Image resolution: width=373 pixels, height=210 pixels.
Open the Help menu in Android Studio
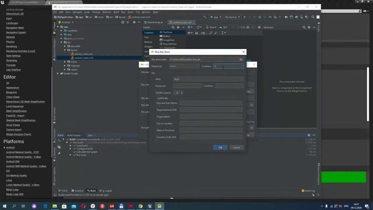click(x=156, y=12)
